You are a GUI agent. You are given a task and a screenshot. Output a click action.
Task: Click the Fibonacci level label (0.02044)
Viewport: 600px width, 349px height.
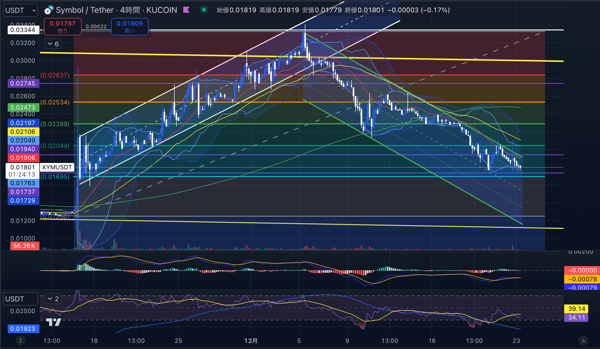(55, 146)
